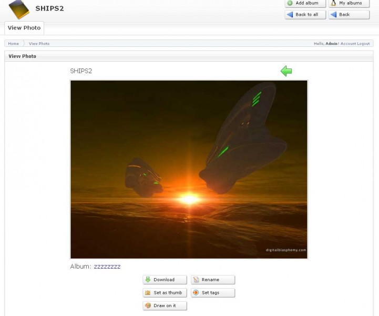Select the View Photo tab
Viewport: 379px width, 316px height.
pos(24,28)
